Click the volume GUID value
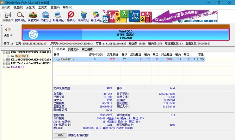The height and width of the screenshot is (140, 235). (108, 128)
